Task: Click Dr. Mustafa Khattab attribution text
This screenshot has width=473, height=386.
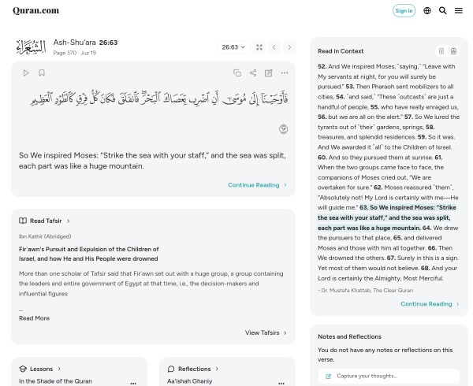Action: [x=365, y=290]
